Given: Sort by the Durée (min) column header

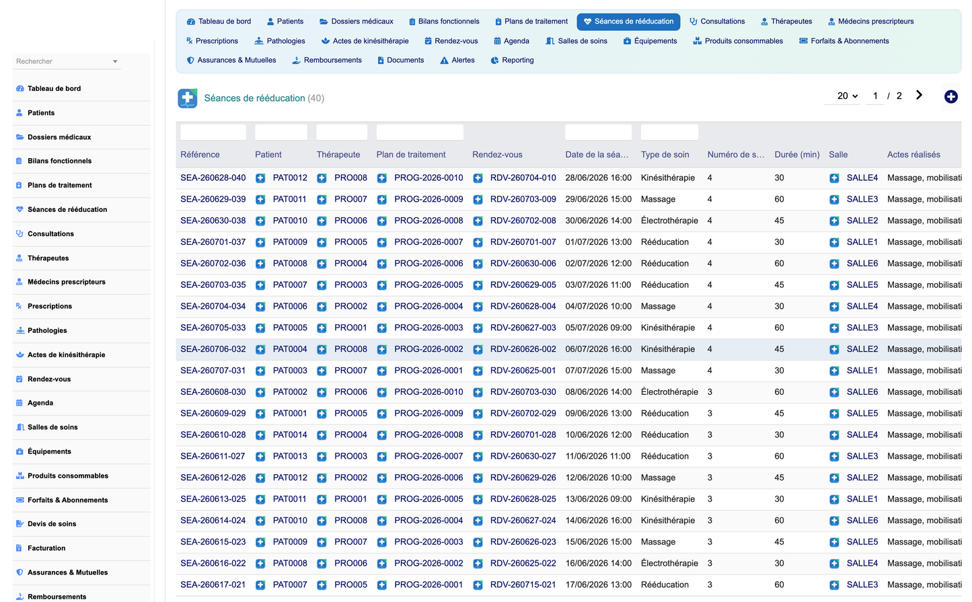Looking at the screenshot, I should tap(796, 155).
